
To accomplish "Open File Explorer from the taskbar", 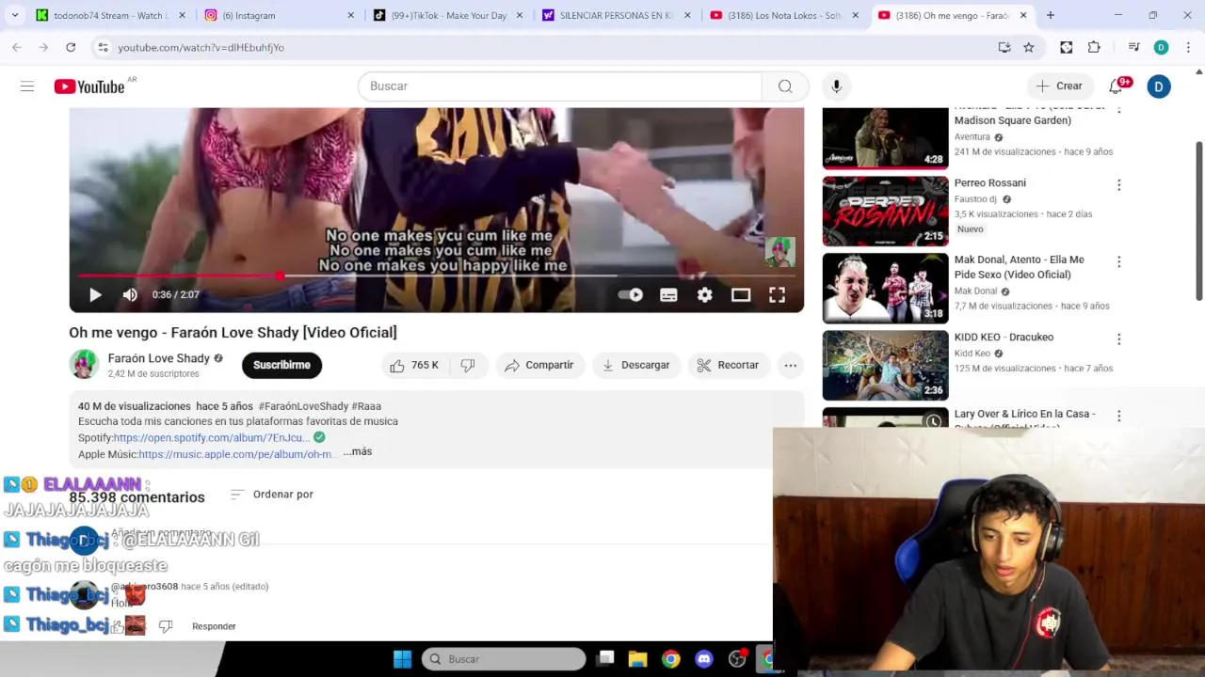I will [x=638, y=659].
